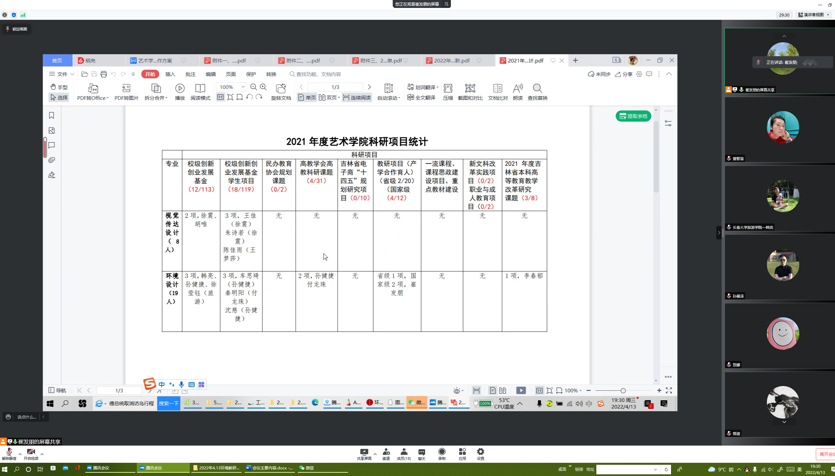
Task: Expand Share screen options arrow
Action: click(x=375, y=454)
